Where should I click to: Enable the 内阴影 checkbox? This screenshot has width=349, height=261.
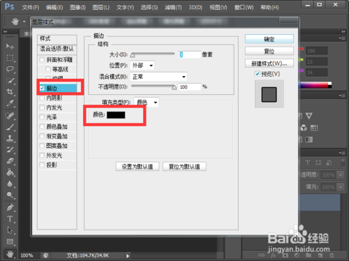point(42,98)
